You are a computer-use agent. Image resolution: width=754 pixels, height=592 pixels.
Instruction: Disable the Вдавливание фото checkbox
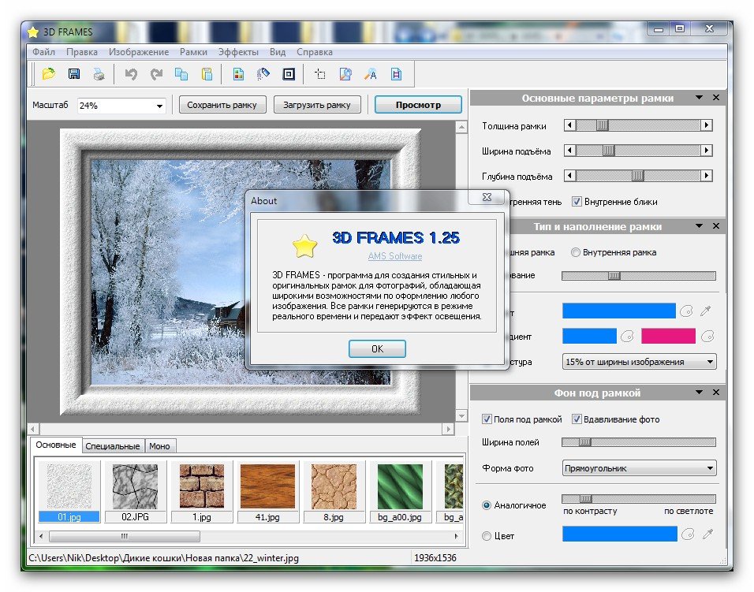tap(577, 419)
